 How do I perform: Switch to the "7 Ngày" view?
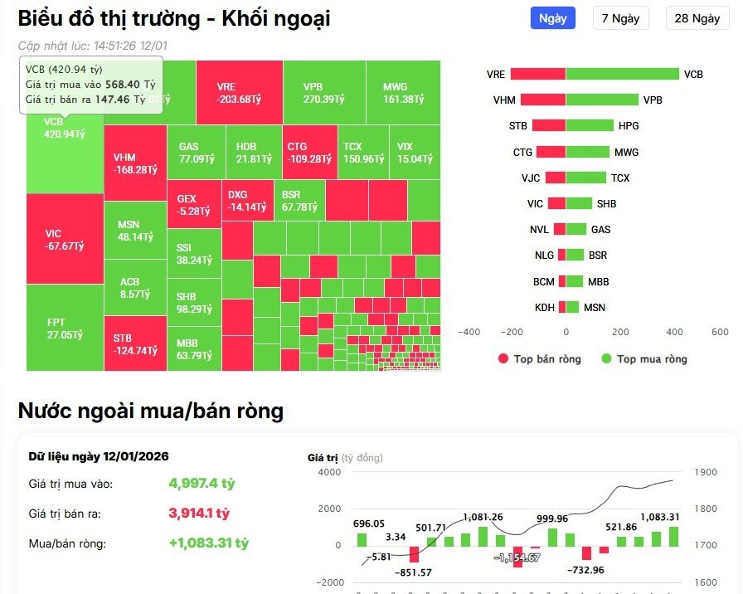(620, 18)
